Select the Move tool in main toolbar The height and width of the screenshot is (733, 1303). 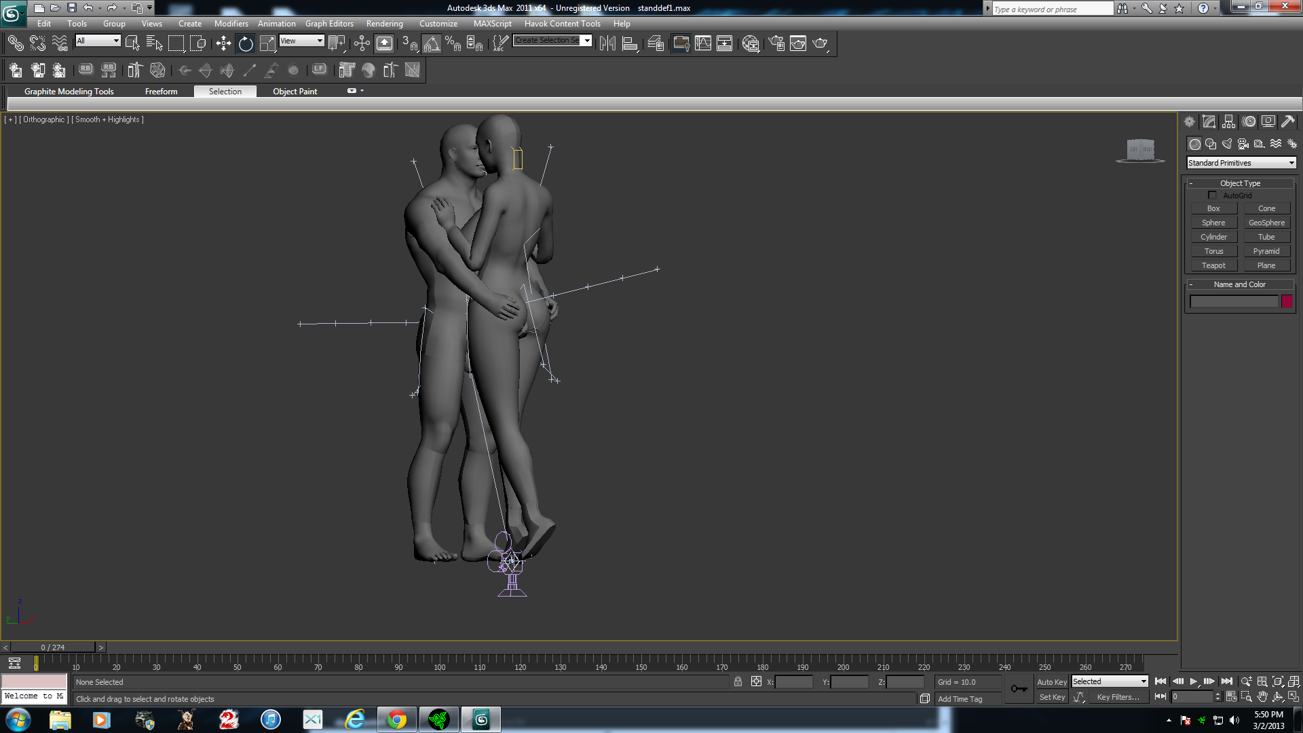point(223,43)
